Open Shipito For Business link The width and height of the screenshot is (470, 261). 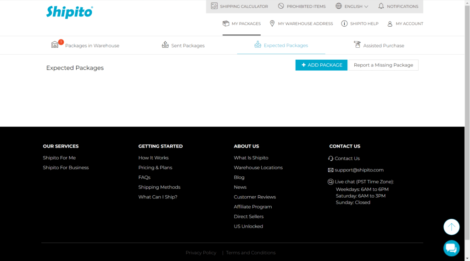pos(66,168)
